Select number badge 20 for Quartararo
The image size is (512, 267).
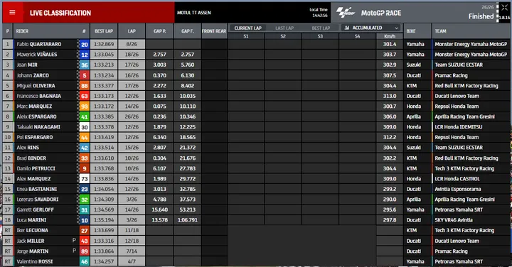click(x=85, y=44)
